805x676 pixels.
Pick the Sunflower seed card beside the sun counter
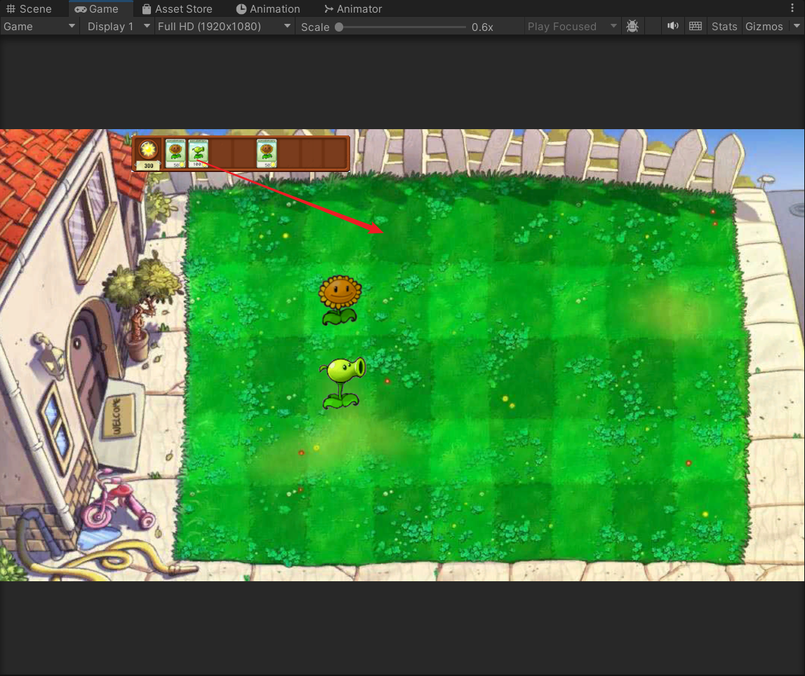(x=175, y=152)
